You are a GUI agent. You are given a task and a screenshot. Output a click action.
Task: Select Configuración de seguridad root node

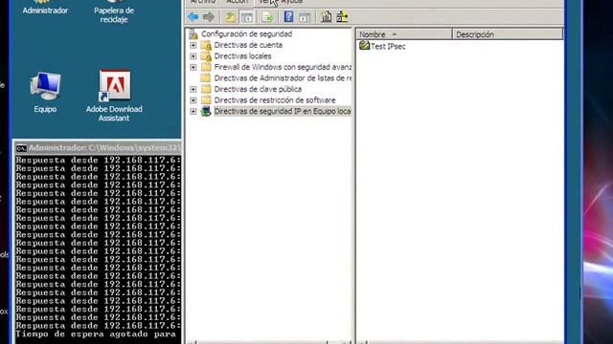[247, 34]
